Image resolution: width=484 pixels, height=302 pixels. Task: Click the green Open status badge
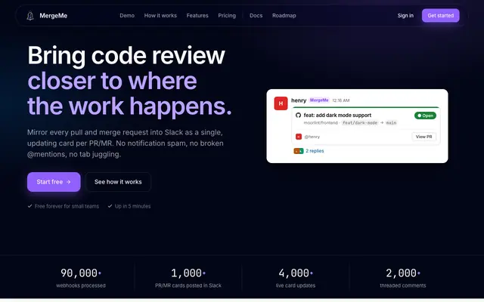pos(425,116)
